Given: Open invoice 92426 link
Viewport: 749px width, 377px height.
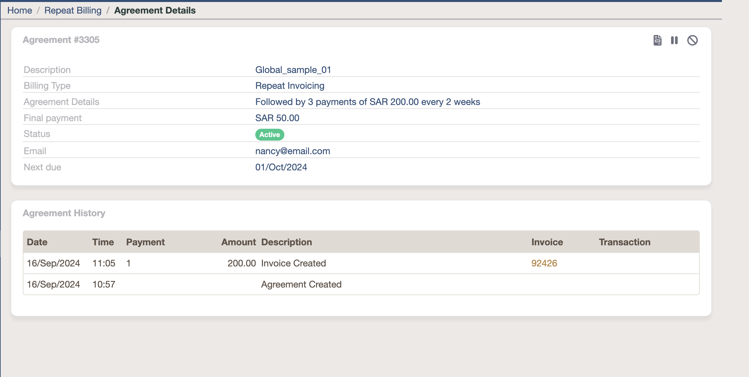Looking at the screenshot, I should pos(544,263).
